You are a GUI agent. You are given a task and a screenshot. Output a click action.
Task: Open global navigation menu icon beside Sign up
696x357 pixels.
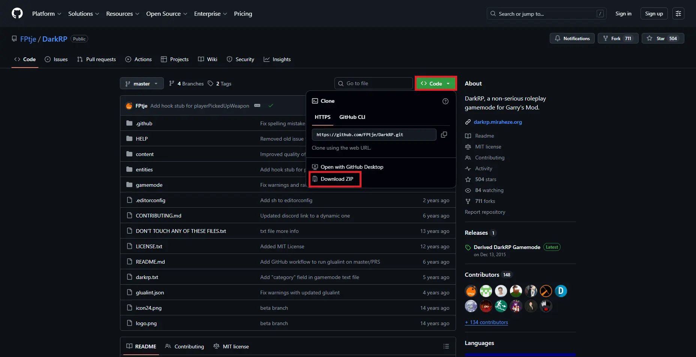678,13
